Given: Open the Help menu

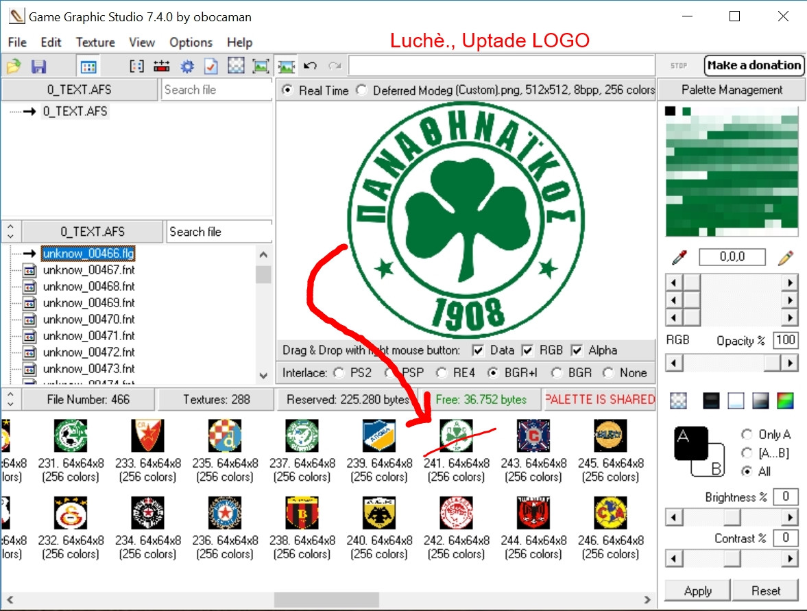Looking at the screenshot, I should [x=240, y=43].
